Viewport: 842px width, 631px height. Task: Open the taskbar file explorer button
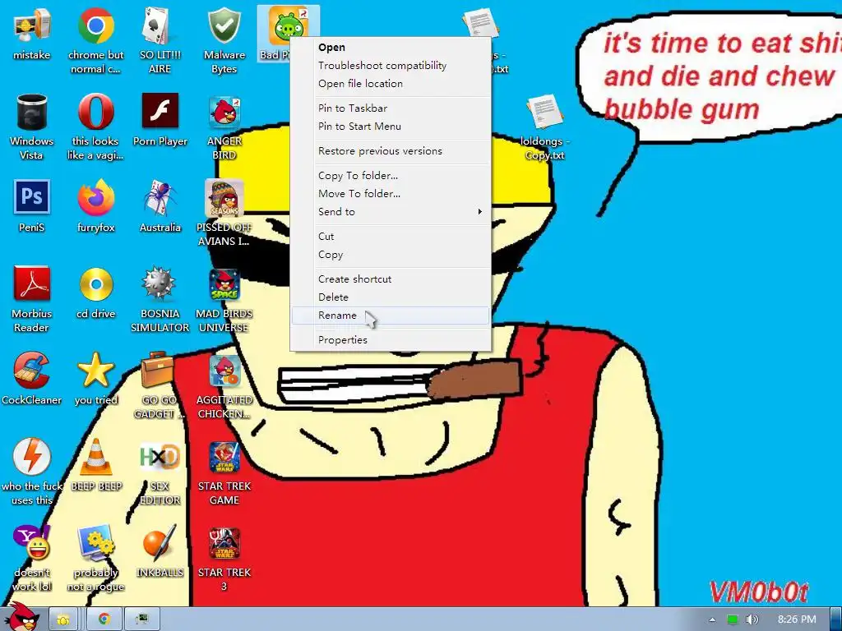click(x=63, y=619)
